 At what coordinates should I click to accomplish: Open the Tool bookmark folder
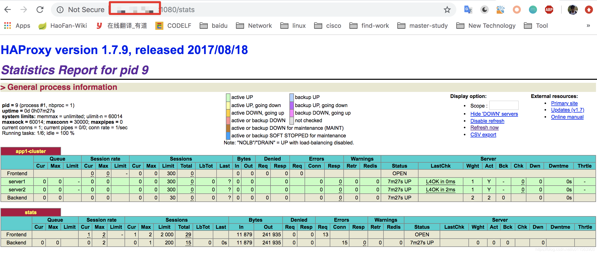click(536, 26)
